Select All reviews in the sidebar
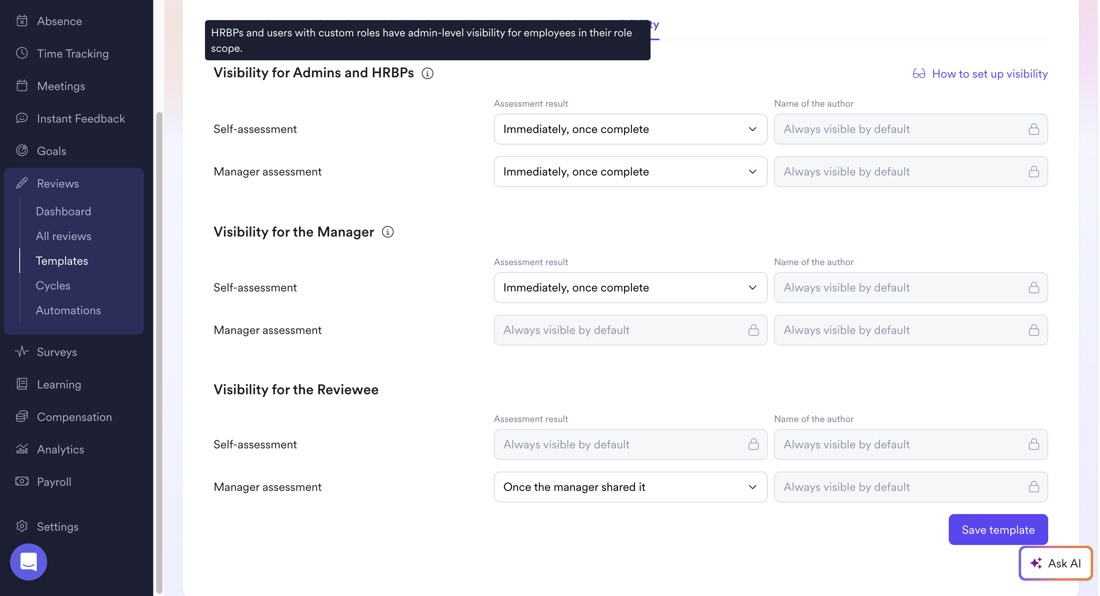Viewport: 1100px width, 596px height. tap(64, 236)
